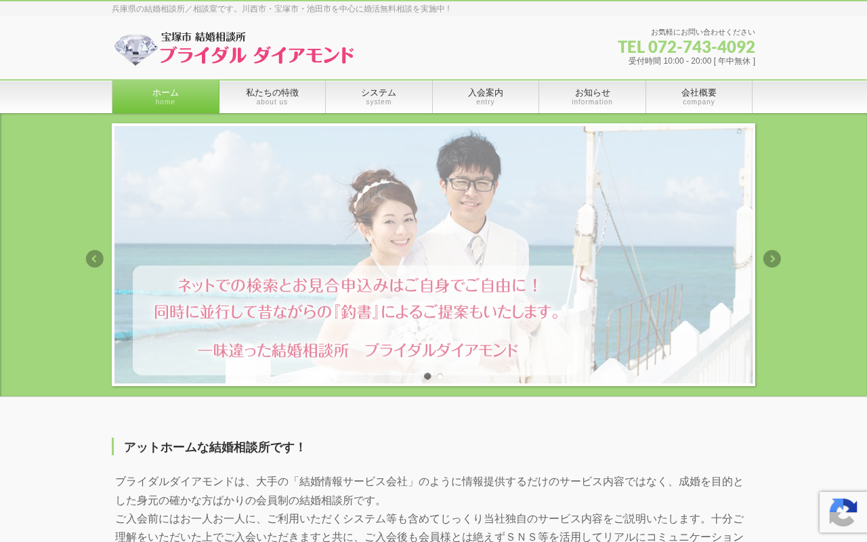Select the second slider pagination dot

[440, 376]
